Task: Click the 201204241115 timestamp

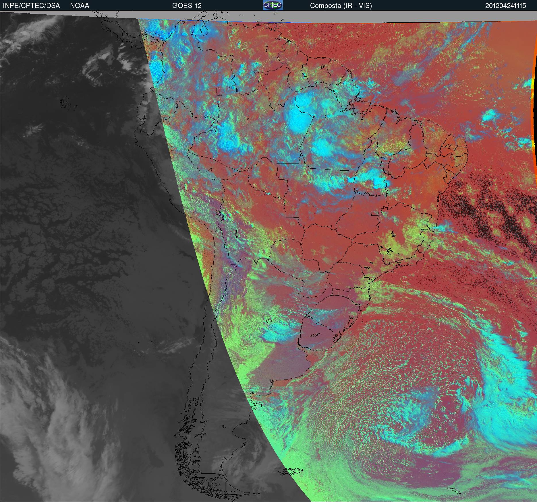Action: click(x=506, y=6)
